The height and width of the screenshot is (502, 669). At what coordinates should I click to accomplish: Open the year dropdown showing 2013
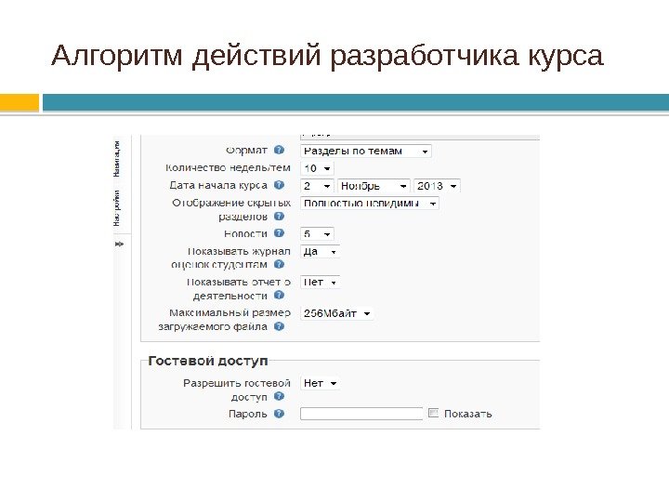[437, 186]
